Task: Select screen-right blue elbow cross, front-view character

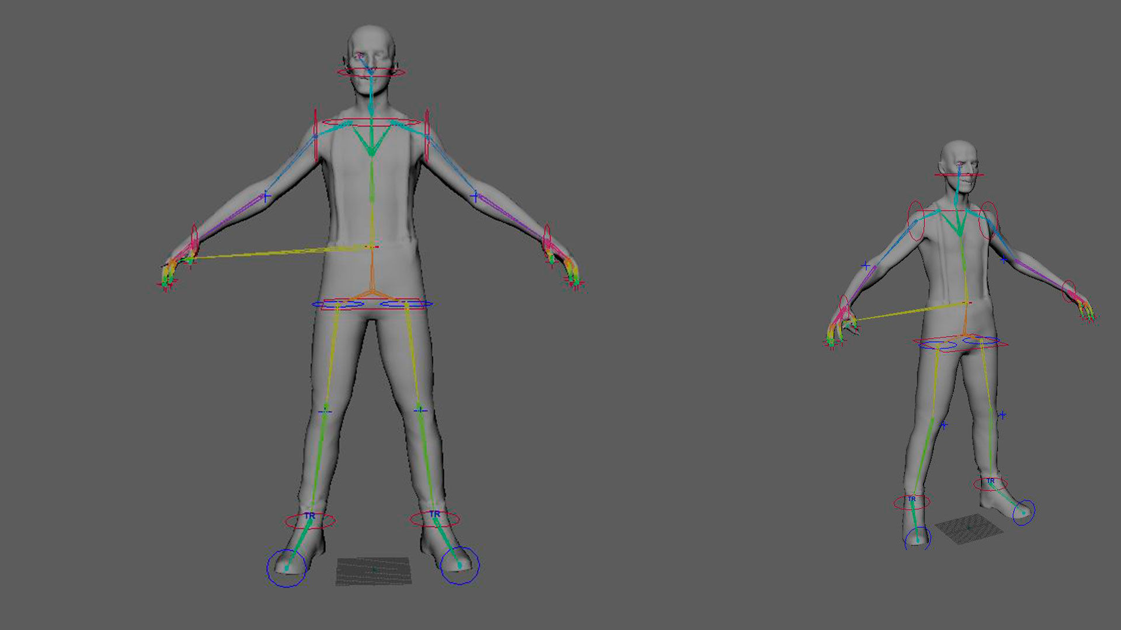Action: (475, 196)
